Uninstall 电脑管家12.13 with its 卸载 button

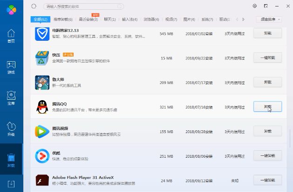pyautogui.click(x=267, y=33)
